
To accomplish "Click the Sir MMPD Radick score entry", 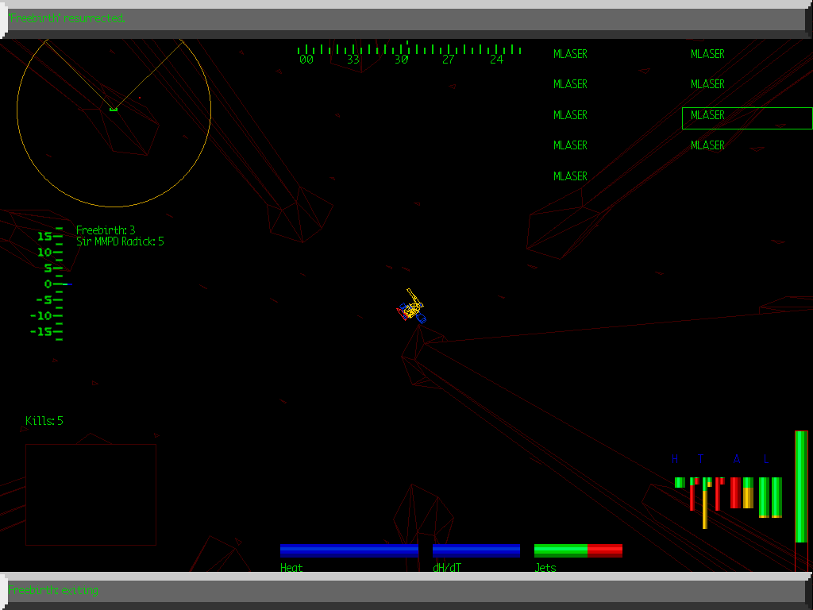I will tap(118, 241).
